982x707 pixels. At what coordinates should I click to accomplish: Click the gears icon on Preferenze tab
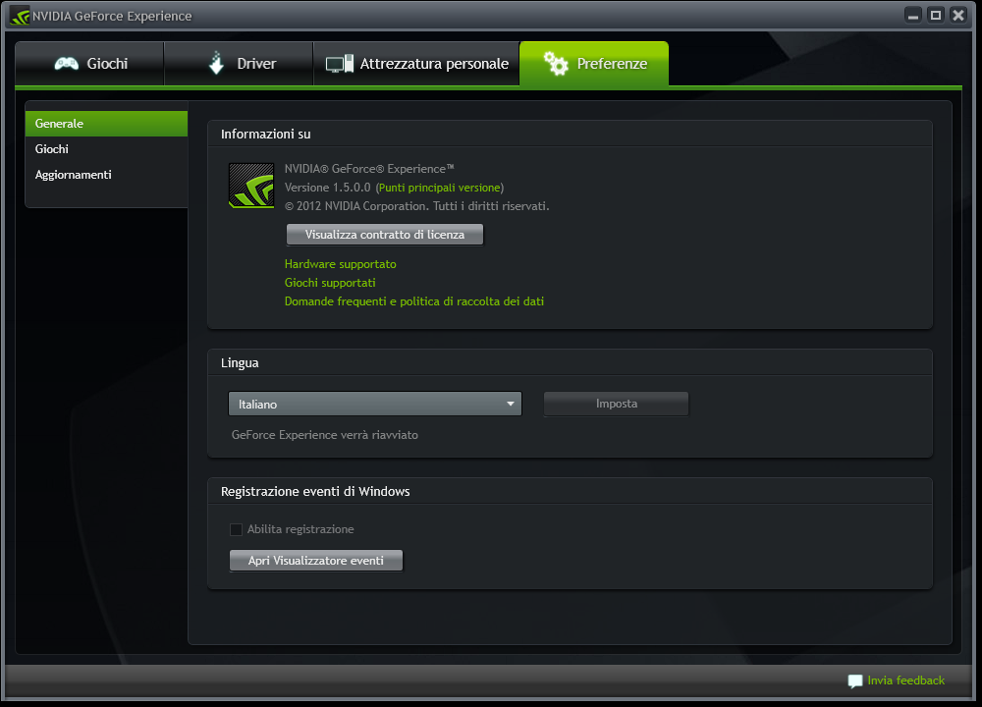pos(556,64)
